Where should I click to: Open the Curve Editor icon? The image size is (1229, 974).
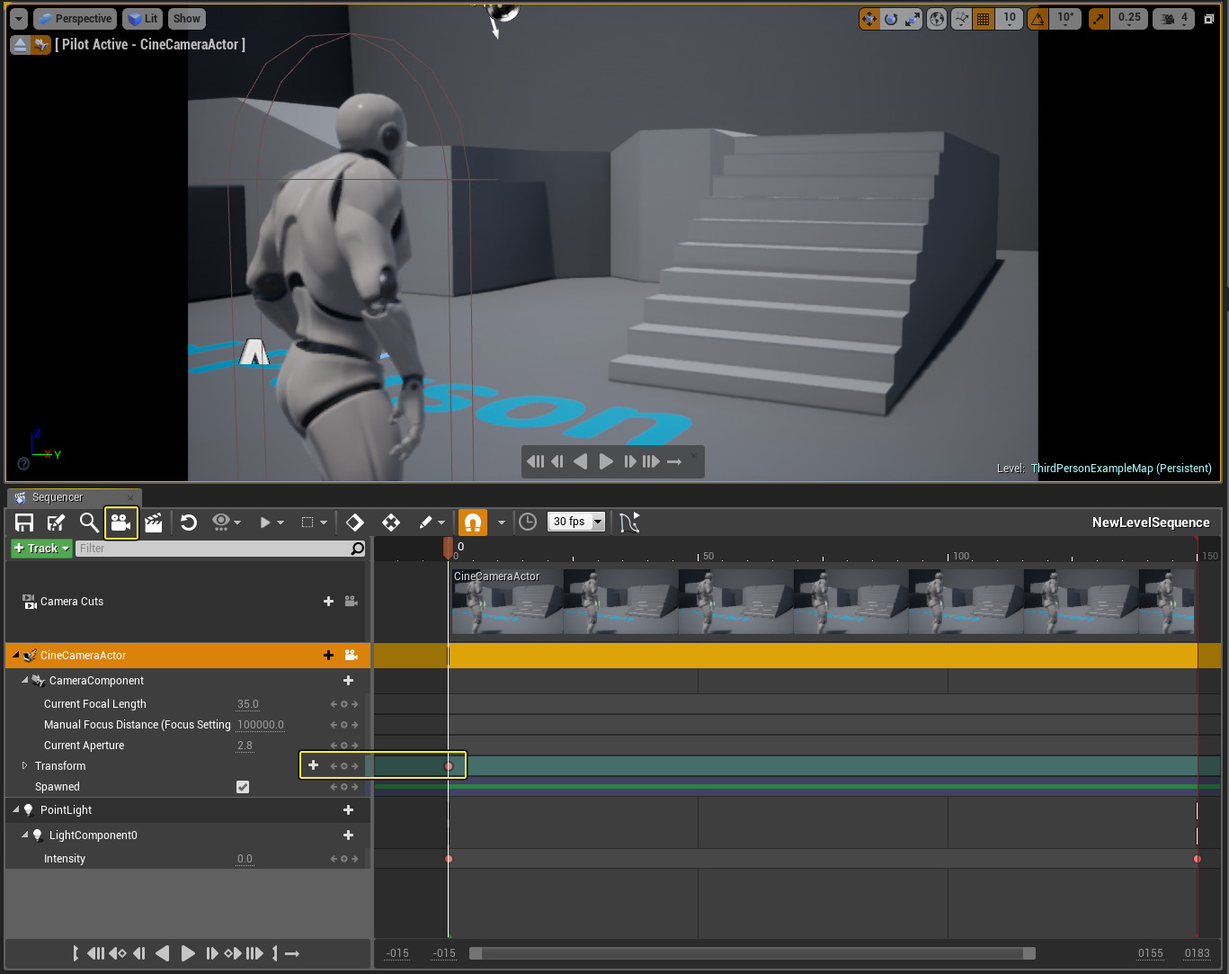629,523
